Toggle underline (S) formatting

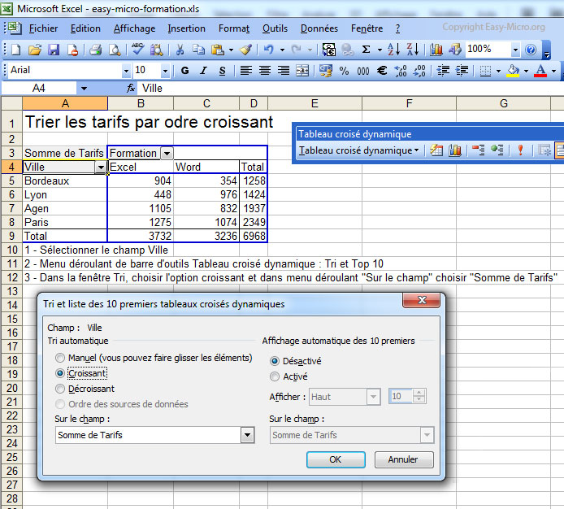[223, 71]
